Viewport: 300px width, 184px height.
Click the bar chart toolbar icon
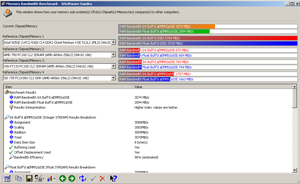click(x=50, y=179)
